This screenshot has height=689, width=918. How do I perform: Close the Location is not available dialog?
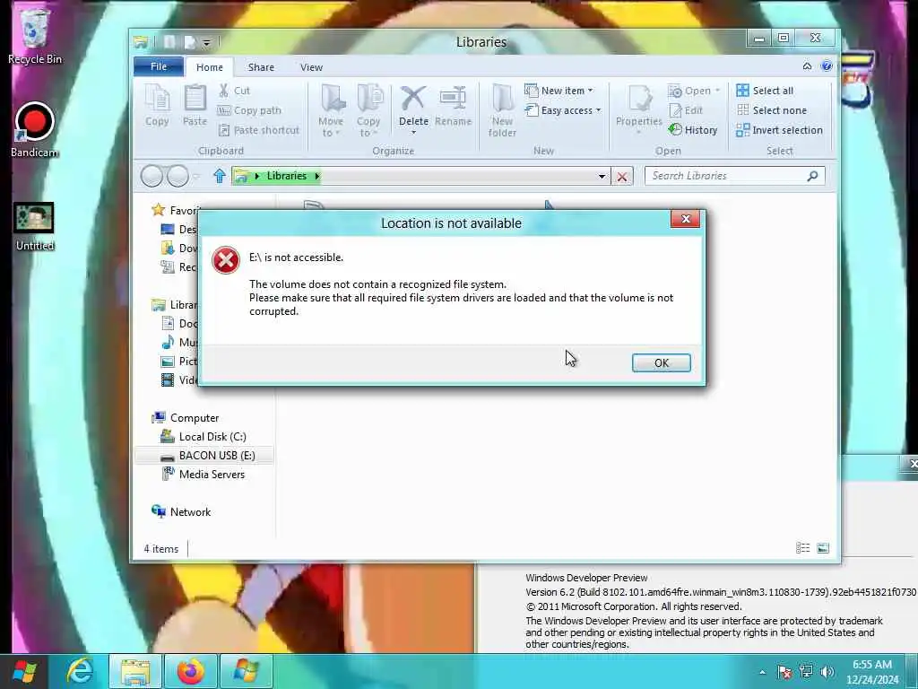(685, 219)
